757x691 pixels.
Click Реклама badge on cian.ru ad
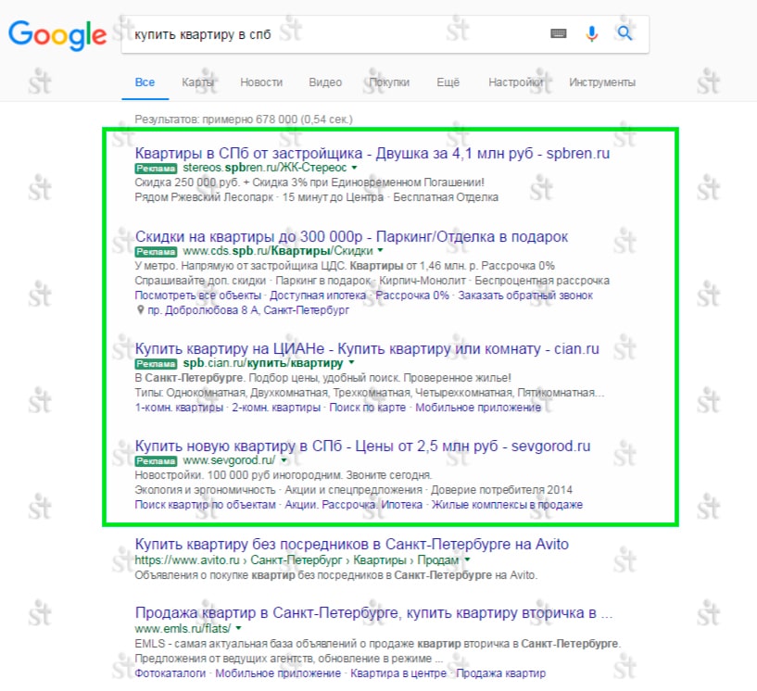[x=156, y=364]
